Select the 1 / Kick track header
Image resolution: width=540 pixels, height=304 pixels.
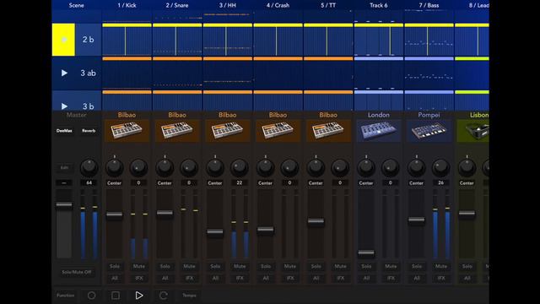[x=127, y=5]
